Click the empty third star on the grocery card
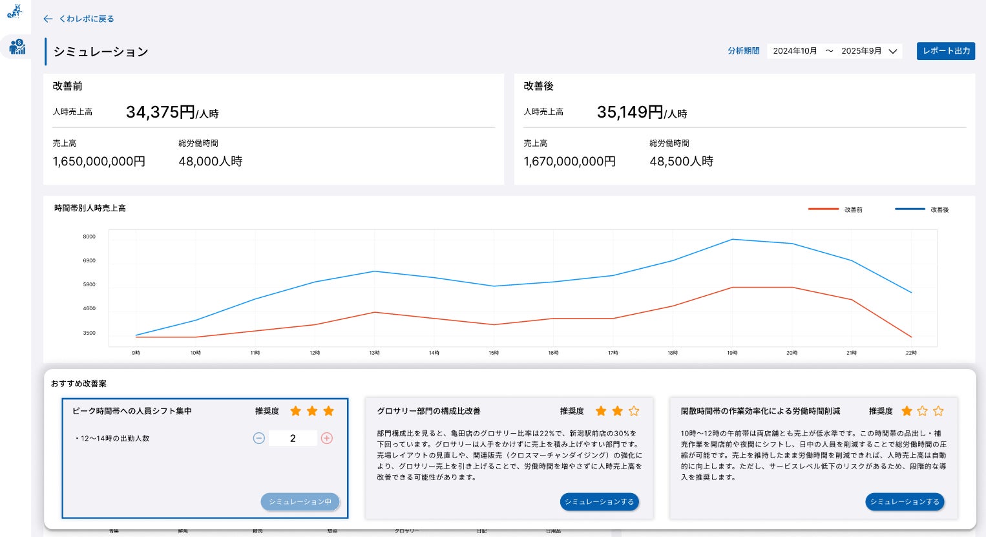The width and height of the screenshot is (986, 537). tap(634, 411)
